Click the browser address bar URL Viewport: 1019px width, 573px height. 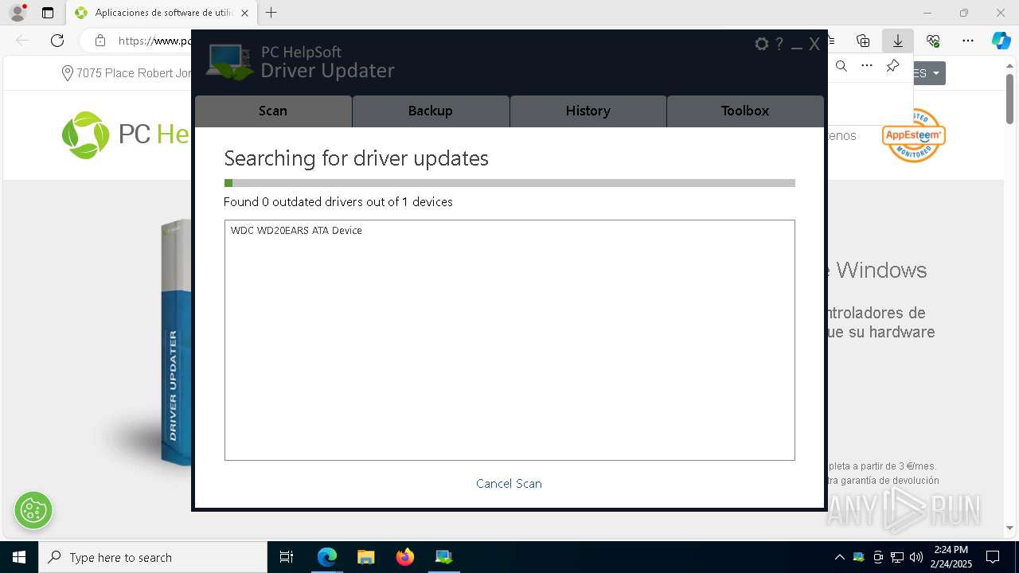(155, 41)
